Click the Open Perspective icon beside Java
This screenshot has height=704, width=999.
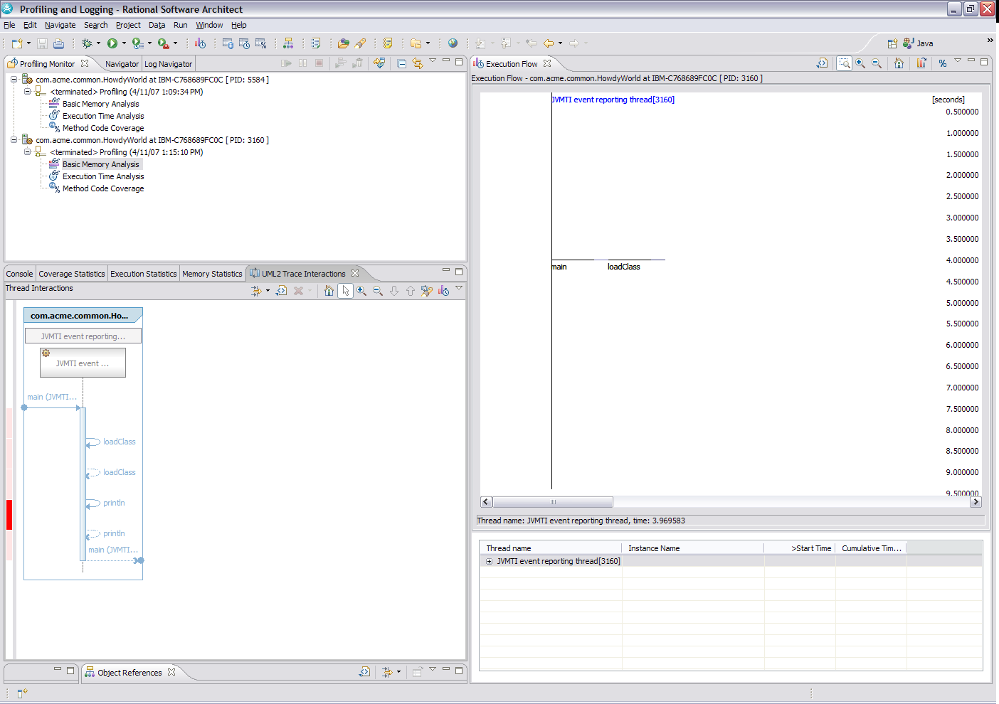tap(892, 43)
